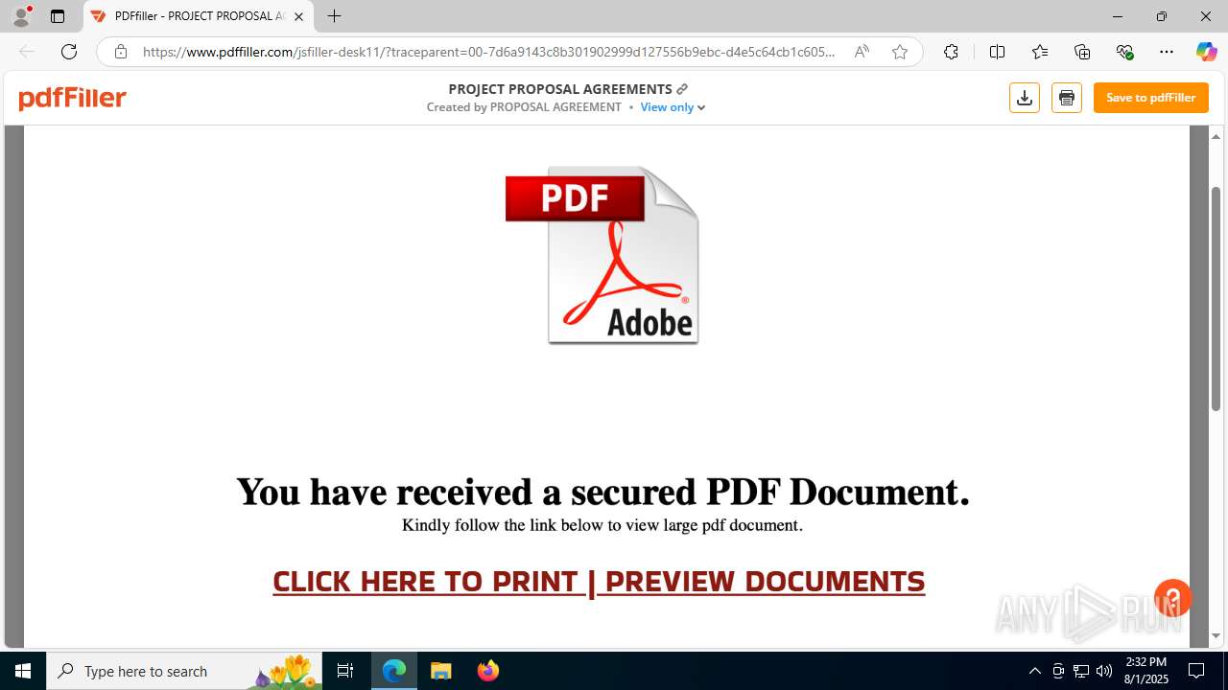Launch Firefox from the taskbar
1228x690 pixels.
pos(487,671)
